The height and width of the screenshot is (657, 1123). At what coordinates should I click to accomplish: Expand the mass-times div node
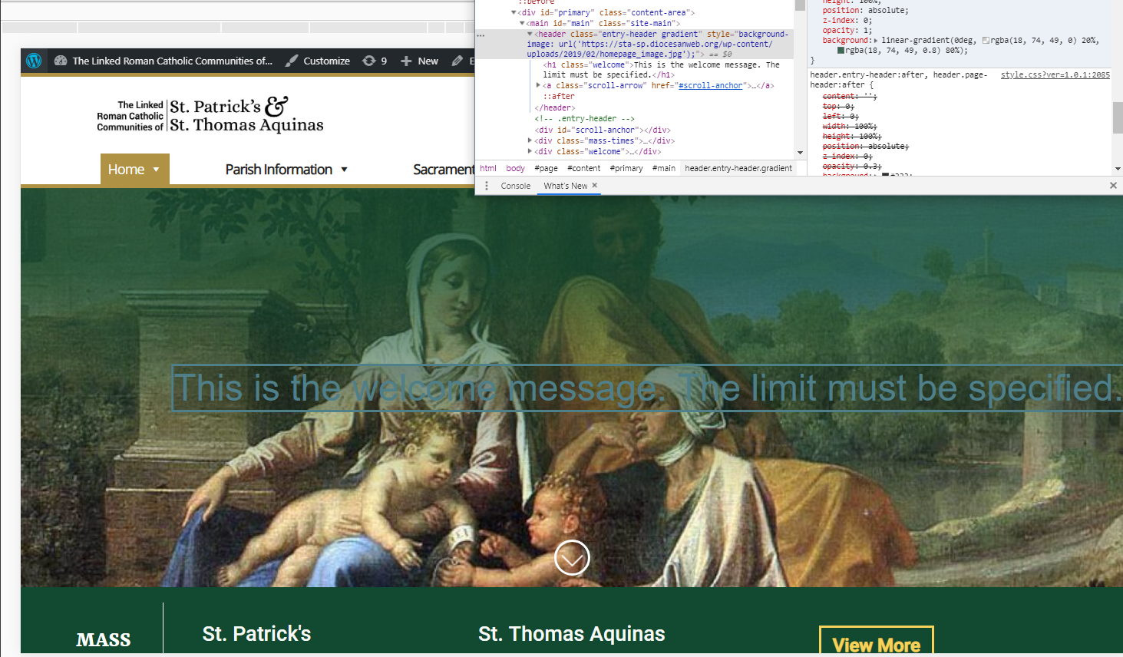pos(530,140)
